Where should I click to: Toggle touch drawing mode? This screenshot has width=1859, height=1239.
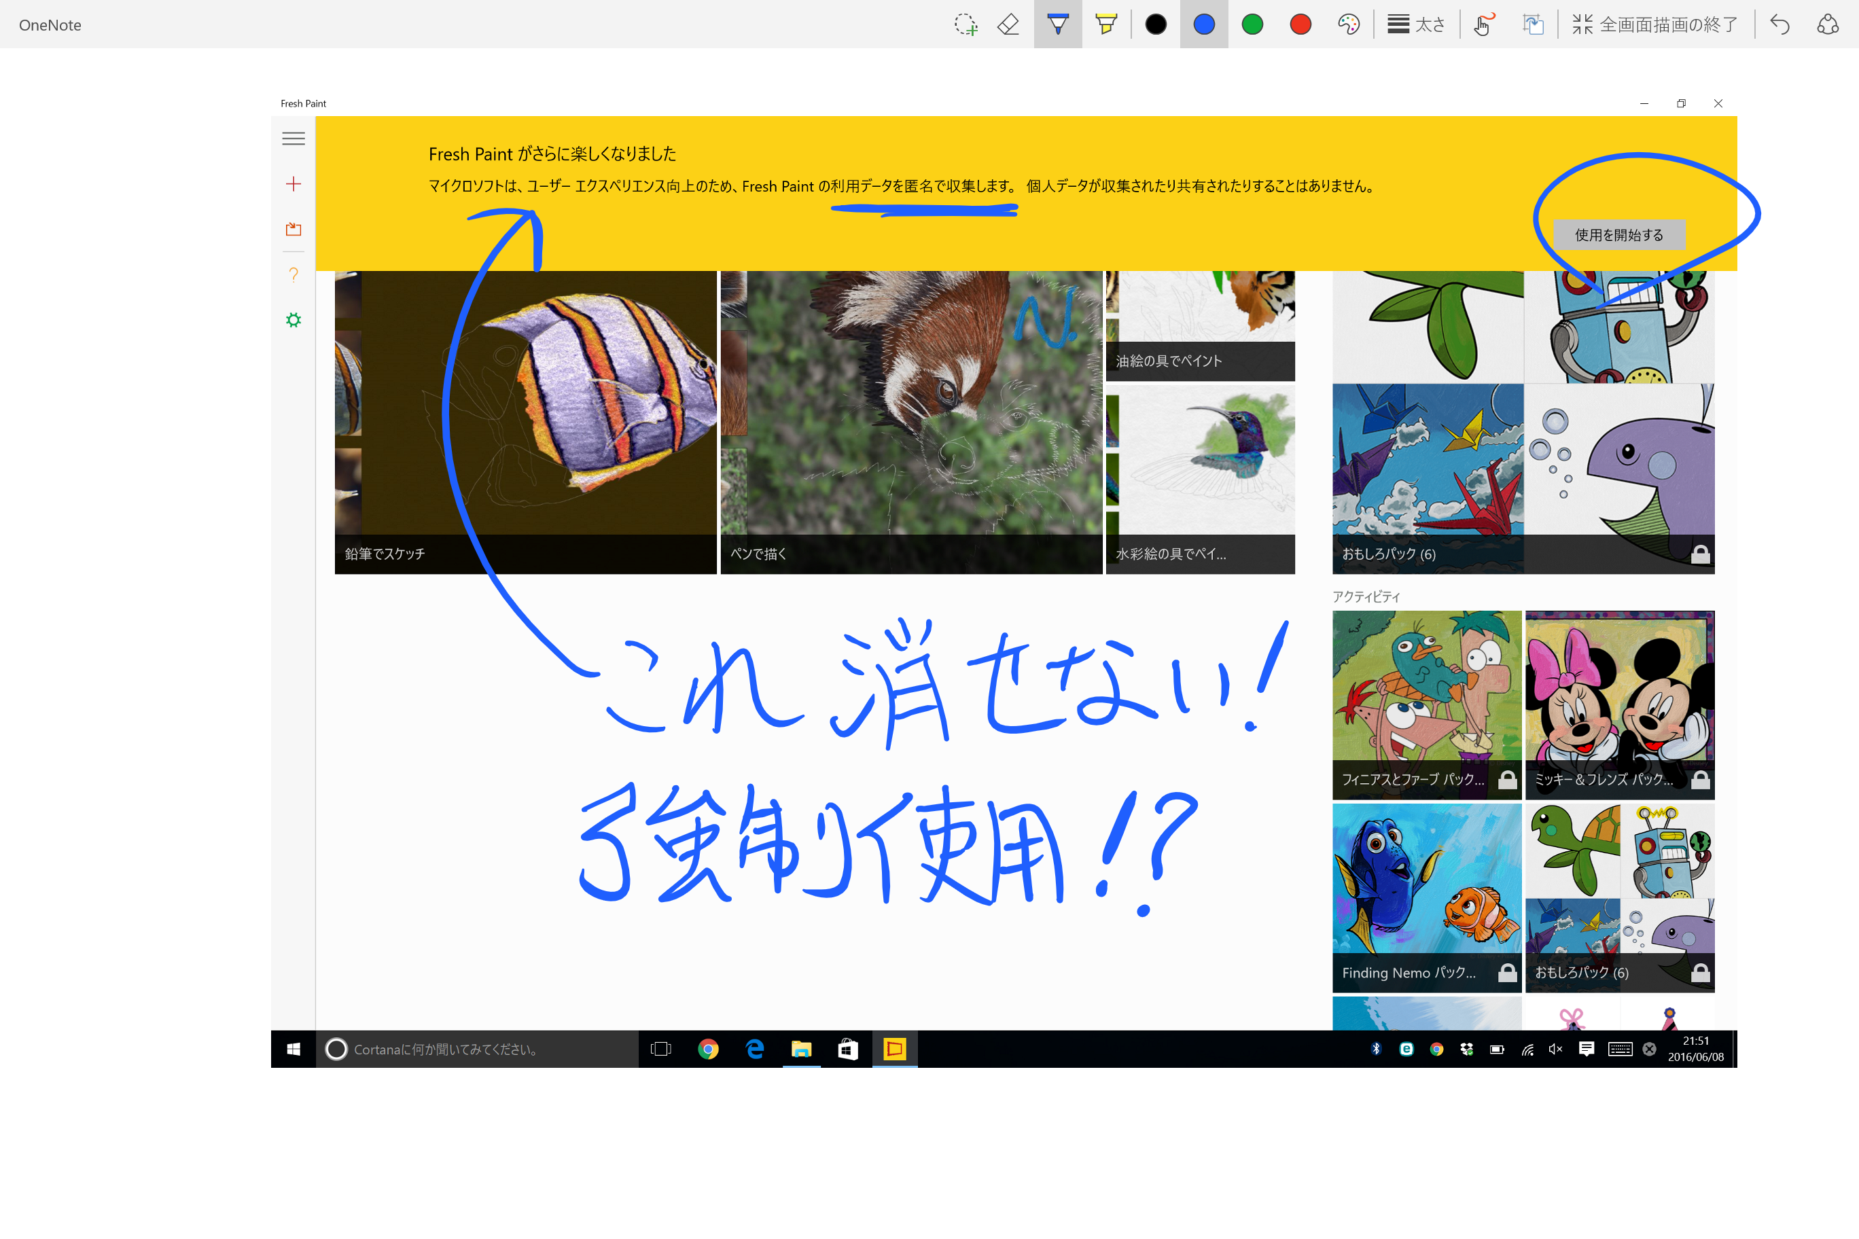pyautogui.click(x=1483, y=24)
